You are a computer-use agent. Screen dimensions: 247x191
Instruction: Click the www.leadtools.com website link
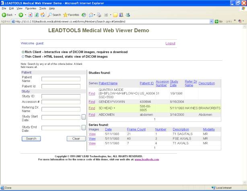coord(147,160)
